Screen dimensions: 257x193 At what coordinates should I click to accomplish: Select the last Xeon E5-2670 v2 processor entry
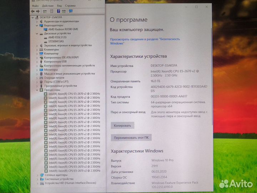[75, 171]
